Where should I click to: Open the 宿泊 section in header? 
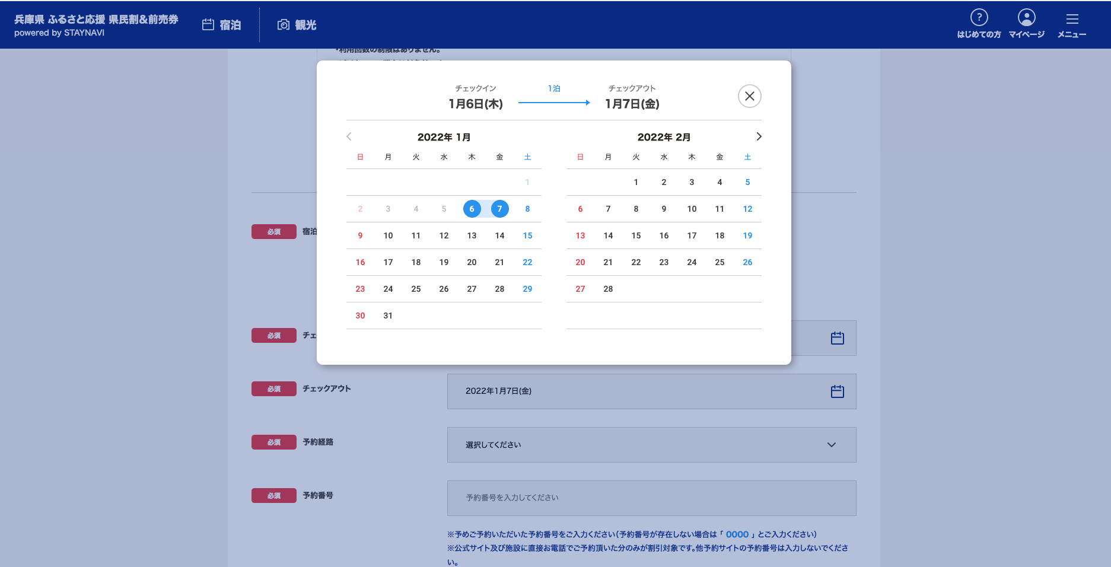pos(222,25)
